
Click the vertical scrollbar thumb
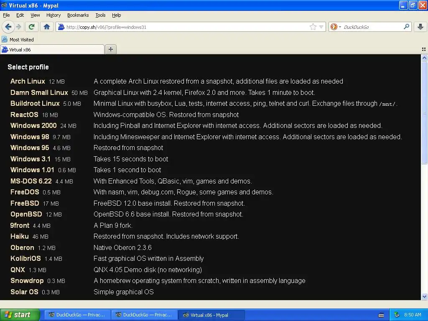pyautogui.click(x=424, y=112)
